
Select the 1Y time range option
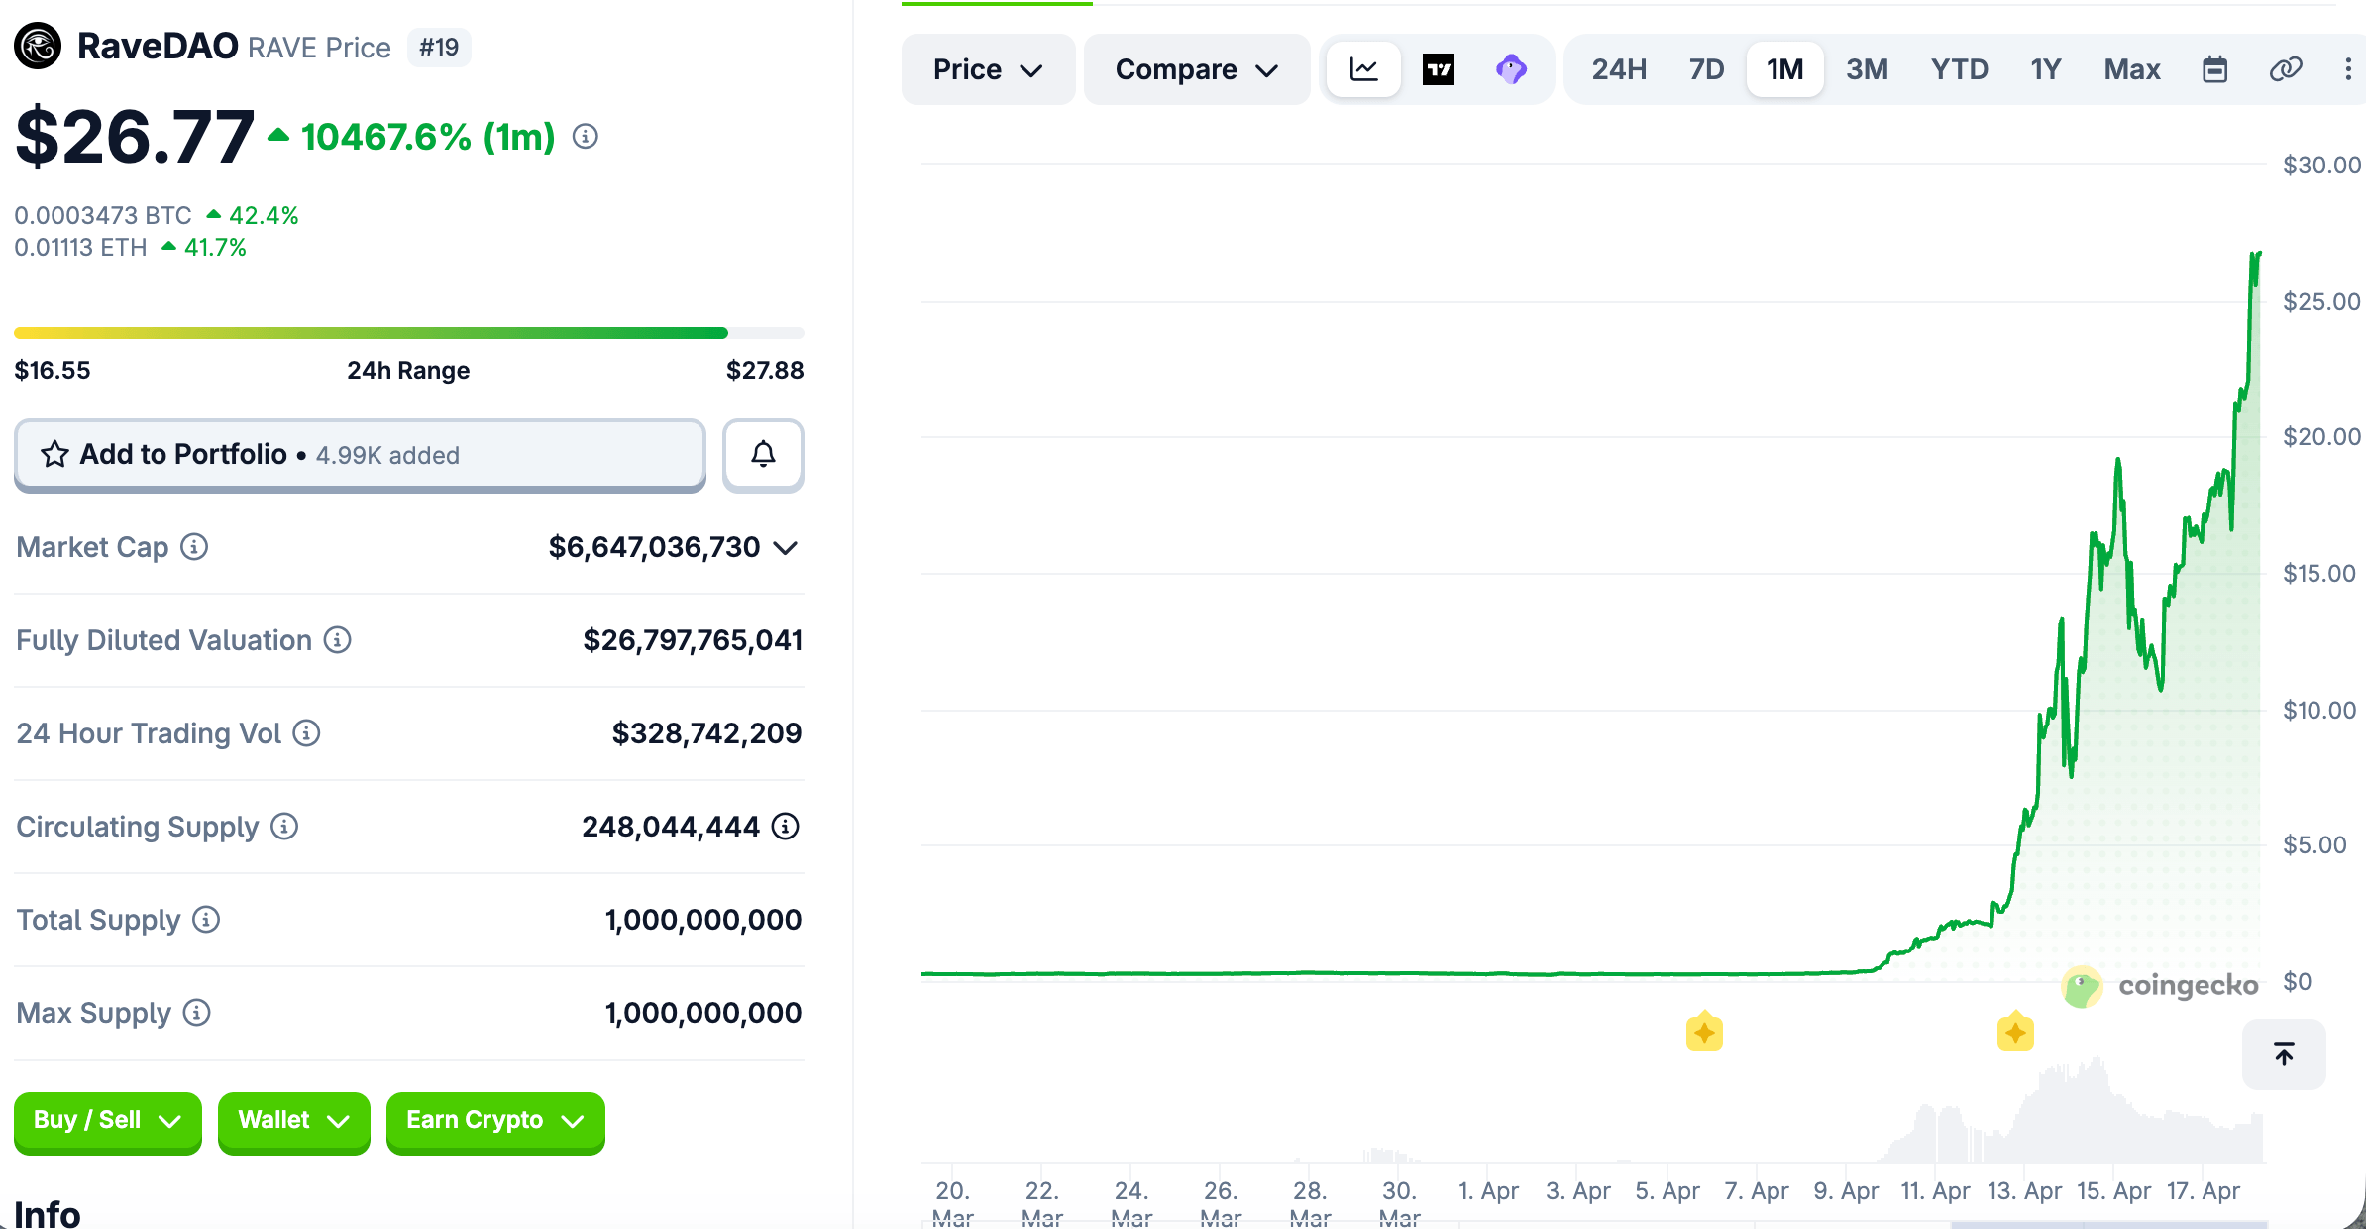(x=2045, y=68)
